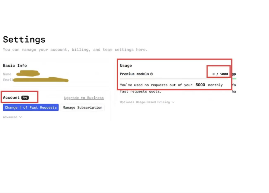Select the Settings page heading
The height and width of the screenshot is (193, 269).
24,39
